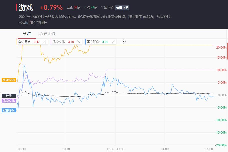
Task: Switch to the 分时 tab
Action: [27, 34]
